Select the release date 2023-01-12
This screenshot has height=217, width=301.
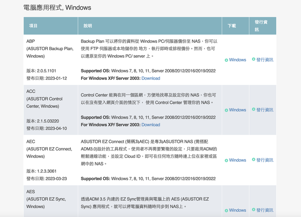(56, 78)
